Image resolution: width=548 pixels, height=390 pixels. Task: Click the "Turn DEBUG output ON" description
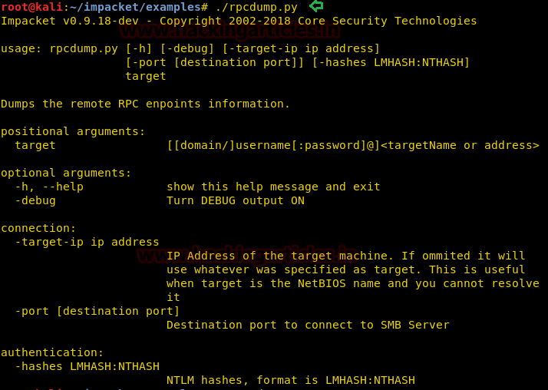point(235,200)
